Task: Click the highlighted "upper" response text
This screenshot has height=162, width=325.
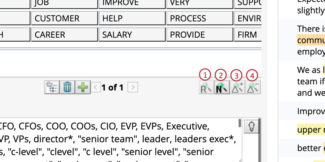Action: coord(310,130)
